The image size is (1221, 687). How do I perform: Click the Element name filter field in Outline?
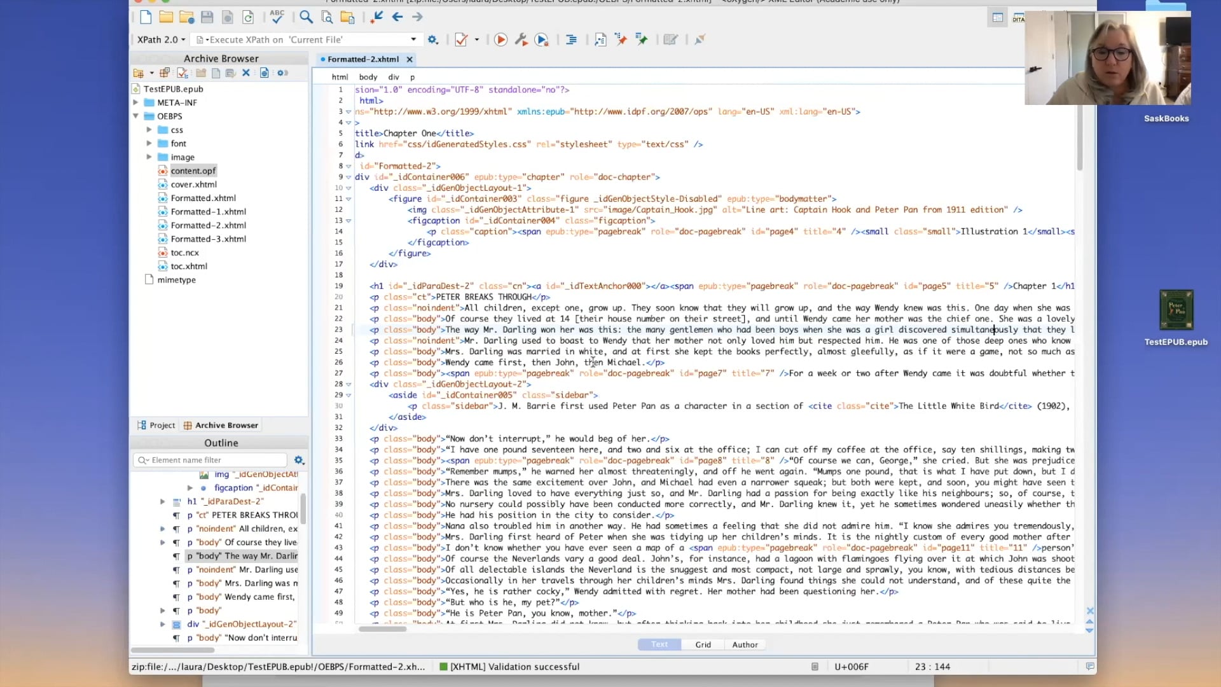(210, 459)
